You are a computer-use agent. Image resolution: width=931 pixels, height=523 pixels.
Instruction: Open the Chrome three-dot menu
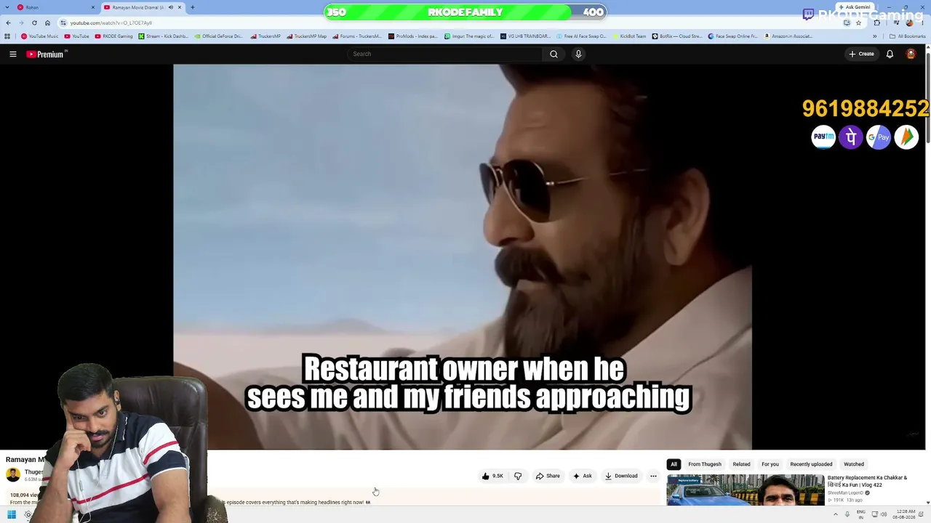tap(922, 23)
